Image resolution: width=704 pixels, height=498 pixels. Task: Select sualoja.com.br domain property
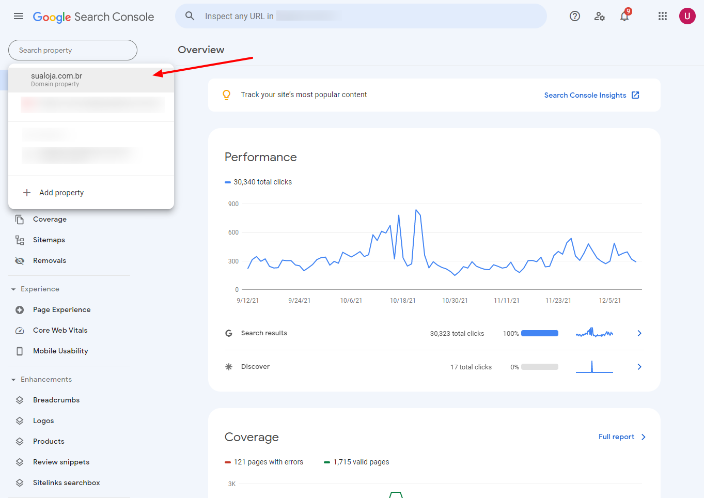tap(91, 80)
